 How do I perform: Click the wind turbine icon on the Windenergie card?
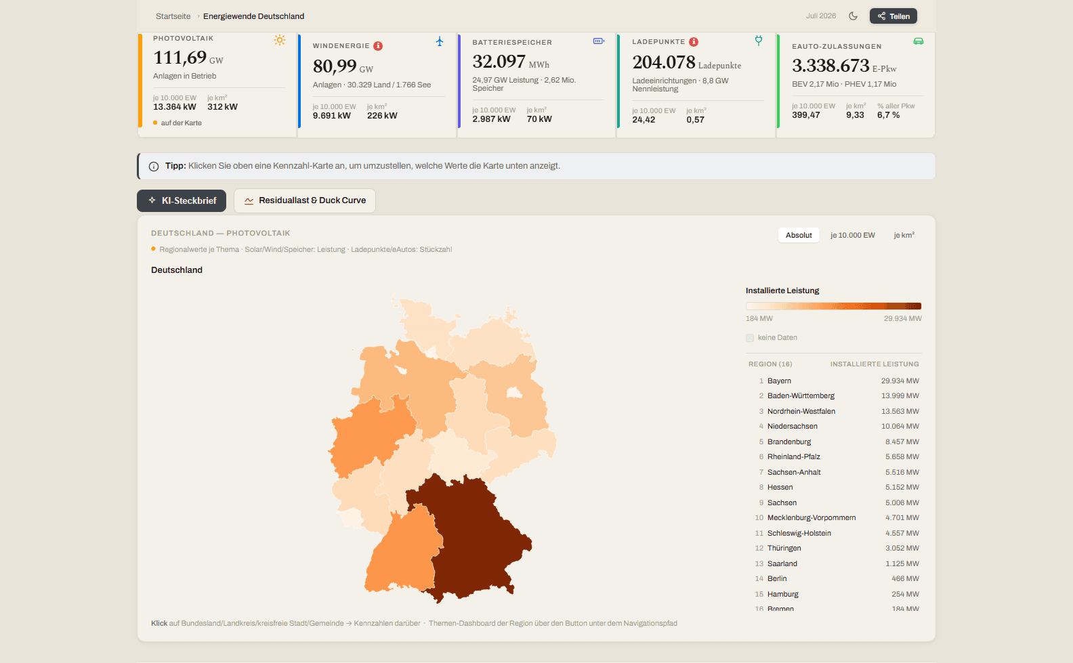coord(440,41)
